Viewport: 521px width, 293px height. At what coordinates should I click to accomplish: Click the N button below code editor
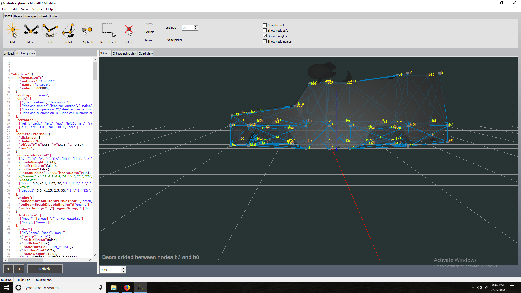[8, 269]
